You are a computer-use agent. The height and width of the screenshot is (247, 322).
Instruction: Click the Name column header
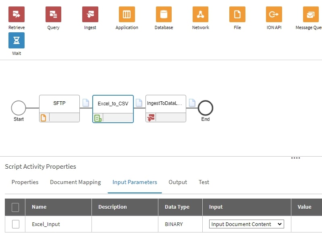coord(58,207)
